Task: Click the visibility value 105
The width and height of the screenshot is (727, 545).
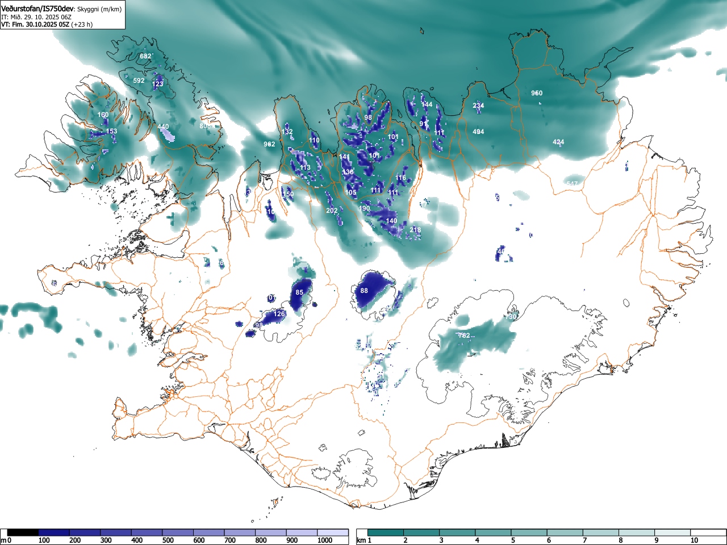Action: 350,192
